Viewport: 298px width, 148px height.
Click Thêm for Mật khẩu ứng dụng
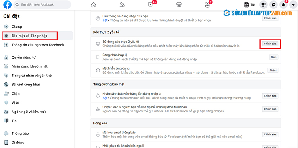point(273,70)
